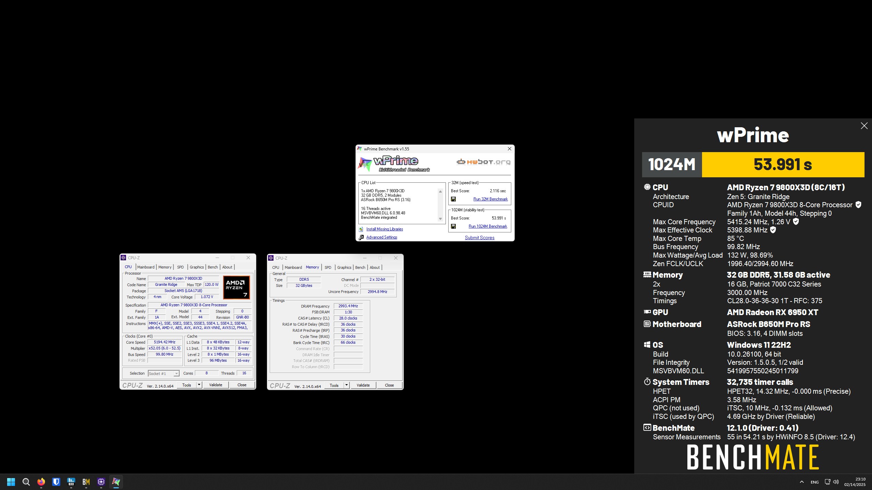Expand Tools dropdown arrow in left CPU-Z
This screenshot has width=872, height=490.
pyautogui.click(x=199, y=385)
